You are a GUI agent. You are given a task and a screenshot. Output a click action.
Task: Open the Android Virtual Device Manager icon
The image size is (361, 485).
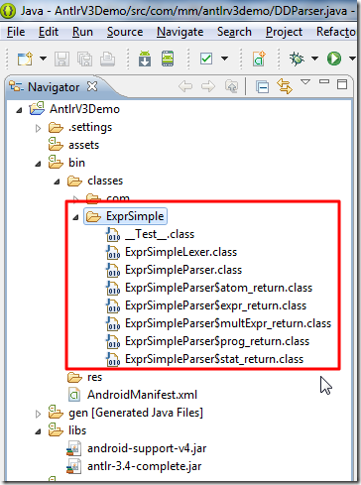[x=168, y=59]
